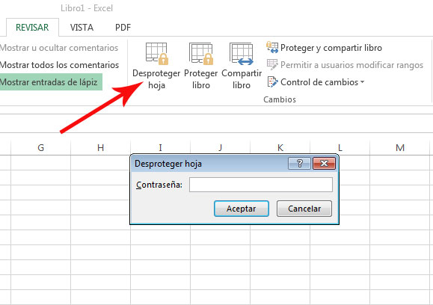Select Proteger y compartir libro
The width and height of the screenshot is (433, 305).
[x=324, y=48]
